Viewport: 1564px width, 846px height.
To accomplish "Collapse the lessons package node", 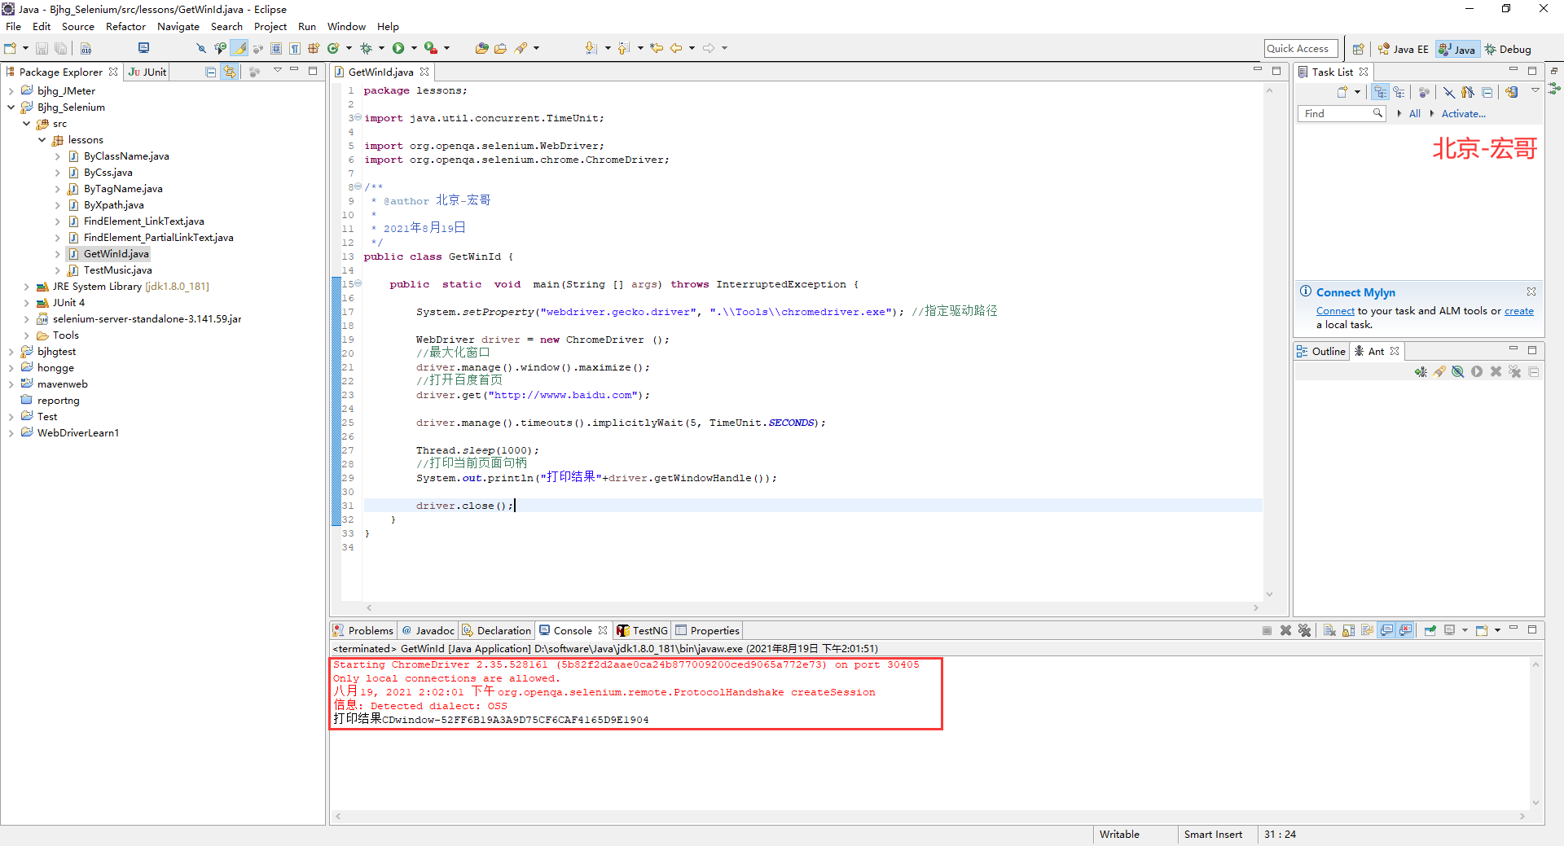I will [x=42, y=140].
